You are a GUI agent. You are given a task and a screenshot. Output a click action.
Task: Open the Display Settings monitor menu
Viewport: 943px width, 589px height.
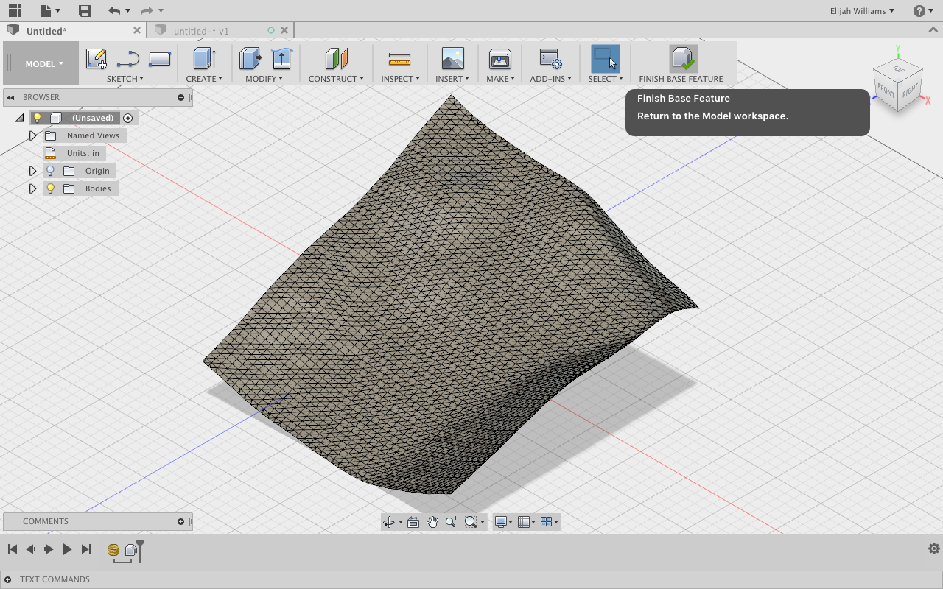pyautogui.click(x=504, y=522)
